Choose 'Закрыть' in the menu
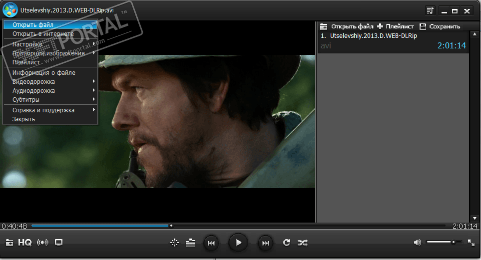481x260 pixels. coord(50,119)
